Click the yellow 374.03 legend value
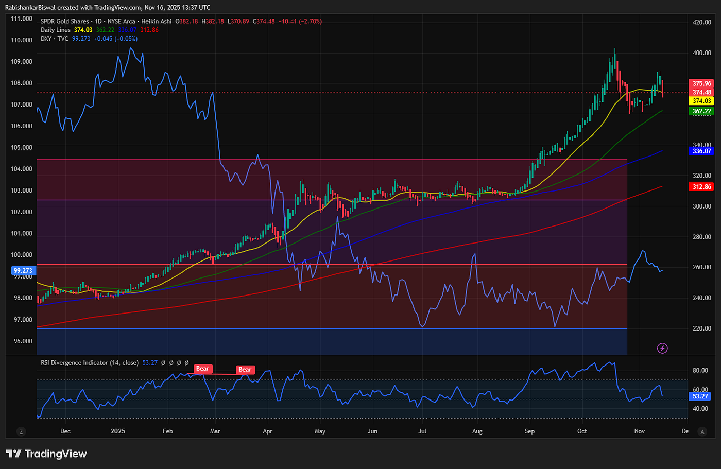Image resolution: width=721 pixels, height=469 pixels. (83, 30)
